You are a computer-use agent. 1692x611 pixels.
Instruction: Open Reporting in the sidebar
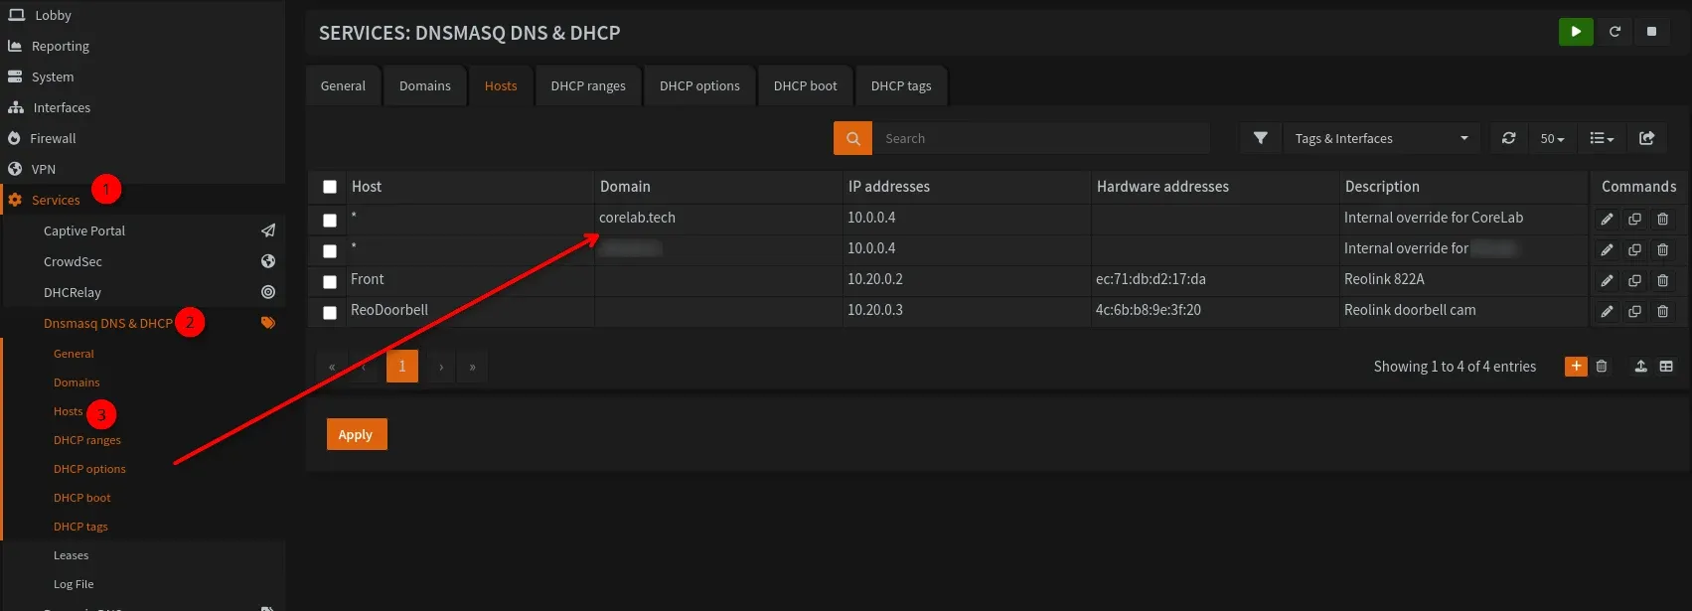[x=61, y=46]
